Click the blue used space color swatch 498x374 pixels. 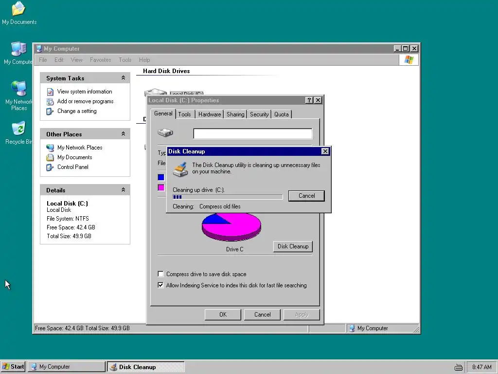click(161, 177)
